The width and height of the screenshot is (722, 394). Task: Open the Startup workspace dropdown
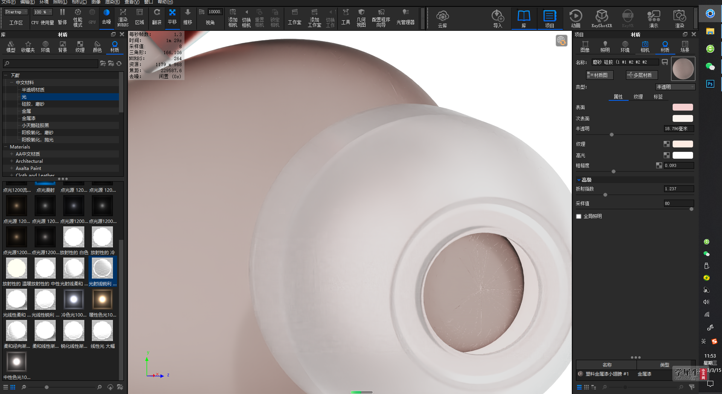16,12
